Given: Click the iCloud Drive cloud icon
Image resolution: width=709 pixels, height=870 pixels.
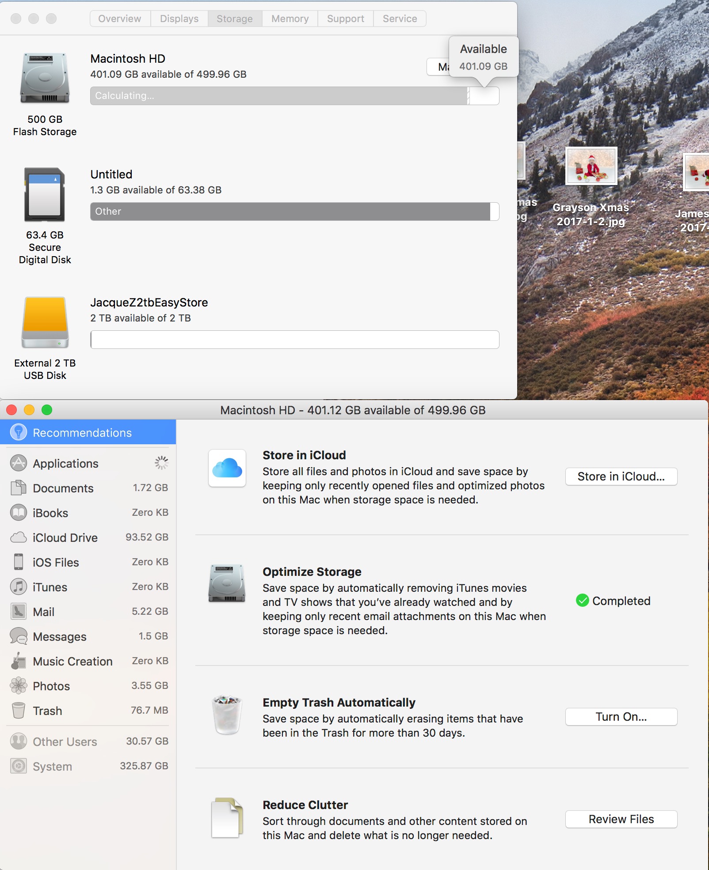Looking at the screenshot, I should click(x=19, y=537).
